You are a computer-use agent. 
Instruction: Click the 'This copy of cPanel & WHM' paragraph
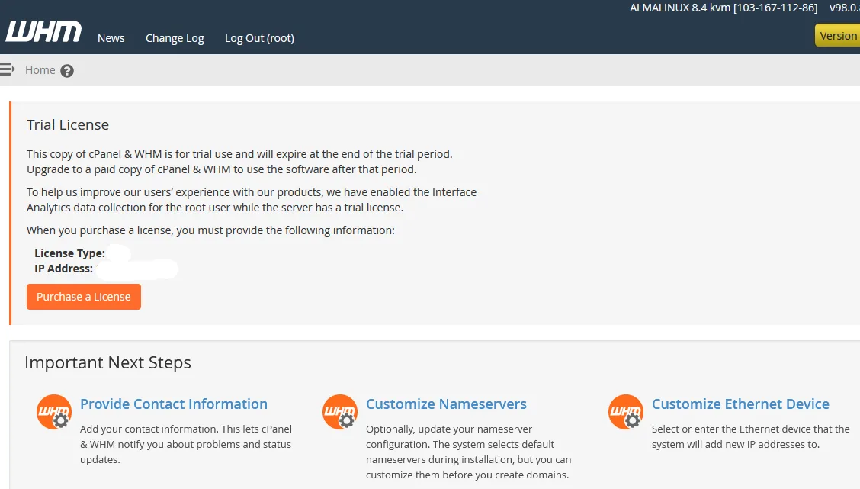coord(239,162)
